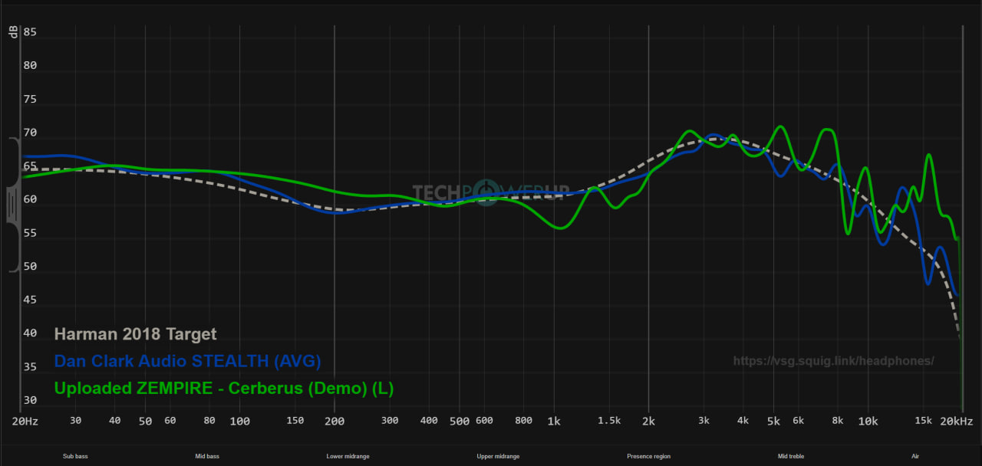Click the Mid treble region label

point(791,456)
